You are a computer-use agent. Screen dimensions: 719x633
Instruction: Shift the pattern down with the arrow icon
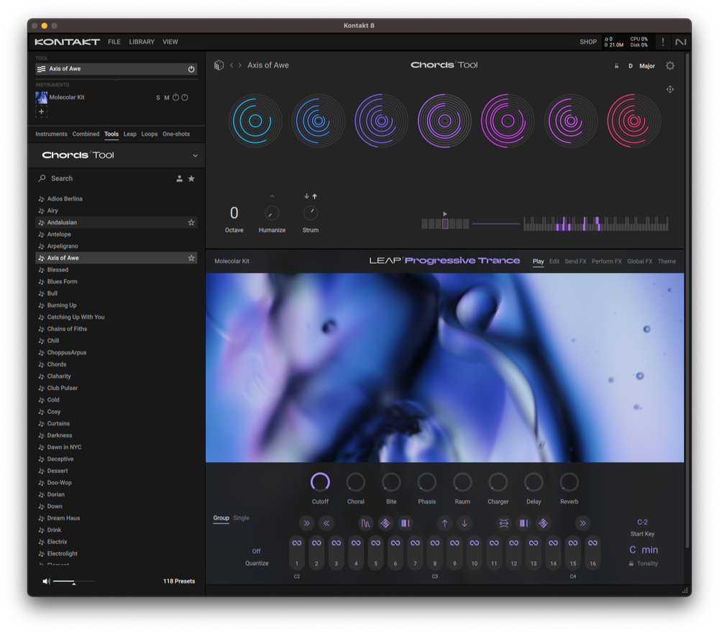click(x=464, y=523)
